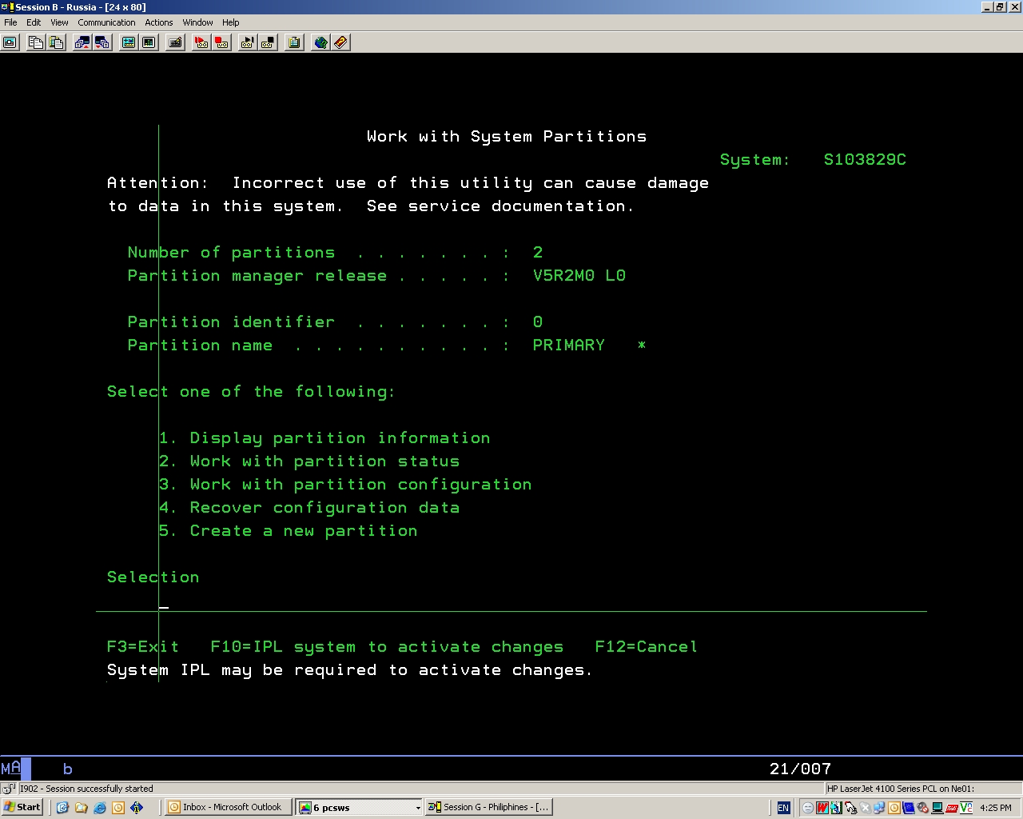Click the F12=Cancel function key label

tap(647, 647)
